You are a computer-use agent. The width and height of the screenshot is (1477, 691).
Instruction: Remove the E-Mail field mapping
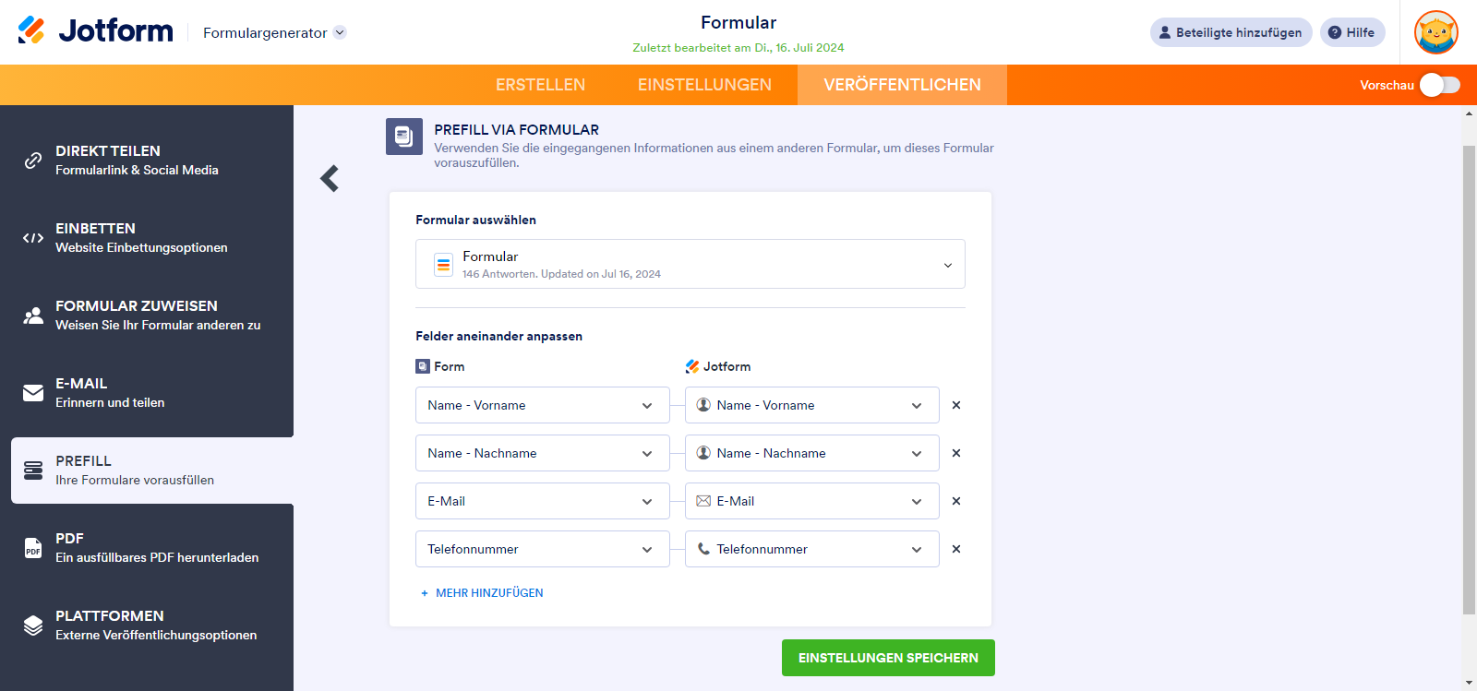[x=956, y=501]
